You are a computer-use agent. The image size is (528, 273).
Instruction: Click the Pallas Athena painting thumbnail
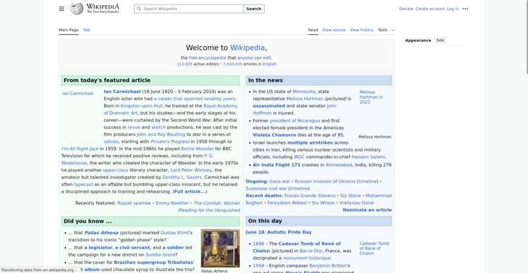pyautogui.click(x=220, y=249)
